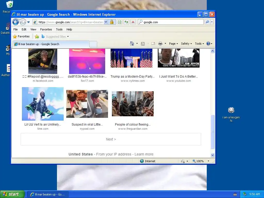Click the scrollbar down arrow
Image resolution: width=264 pixels, height=198 pixels.
point(212,155)
